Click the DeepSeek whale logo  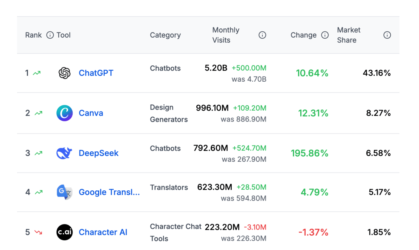tap(64, 153)
